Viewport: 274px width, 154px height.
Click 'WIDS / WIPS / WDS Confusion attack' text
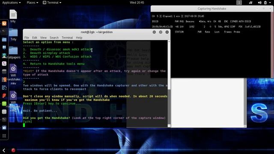click(61, 56)
